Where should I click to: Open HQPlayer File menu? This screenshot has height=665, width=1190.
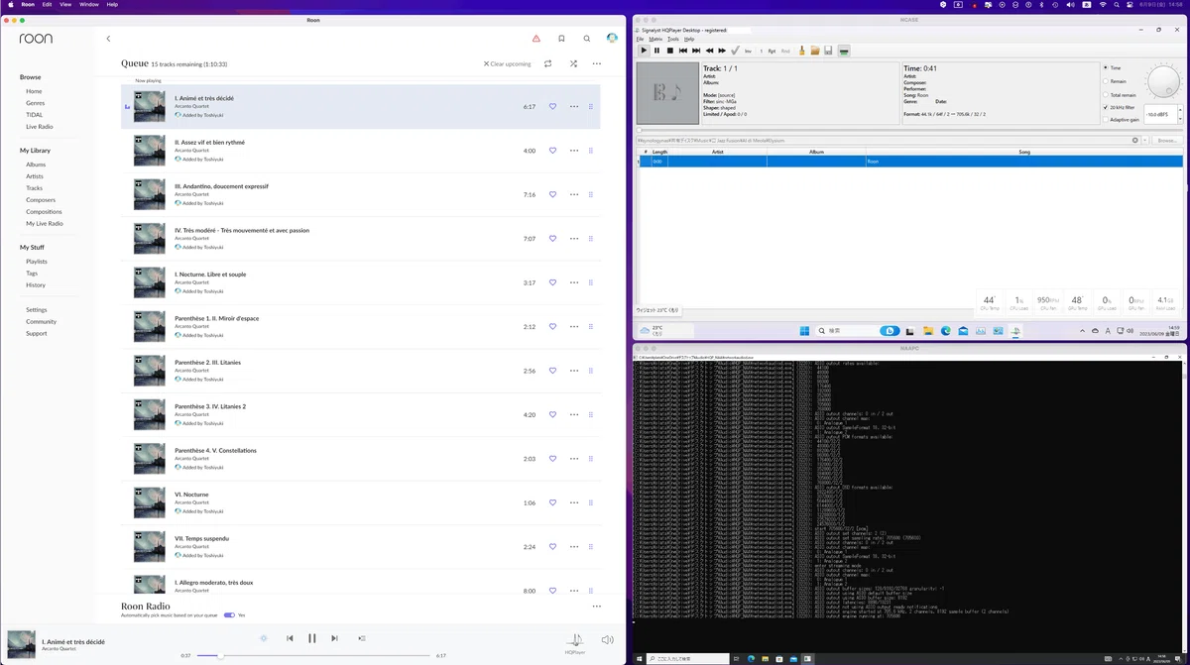640,39
